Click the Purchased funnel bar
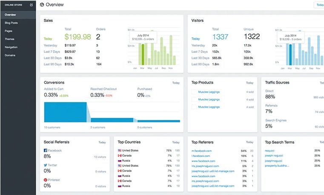The height and width of the screenshot is (195, 324). (159, 121)
